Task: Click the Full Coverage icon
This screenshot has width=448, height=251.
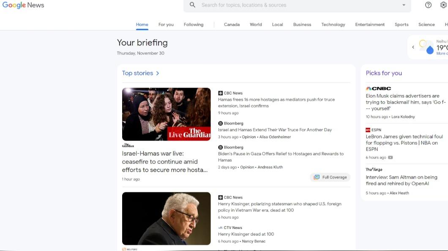Action: [x=317, y=177]
